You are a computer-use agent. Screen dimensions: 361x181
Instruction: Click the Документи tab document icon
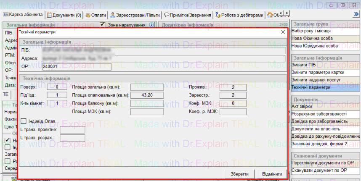point(49,15)
